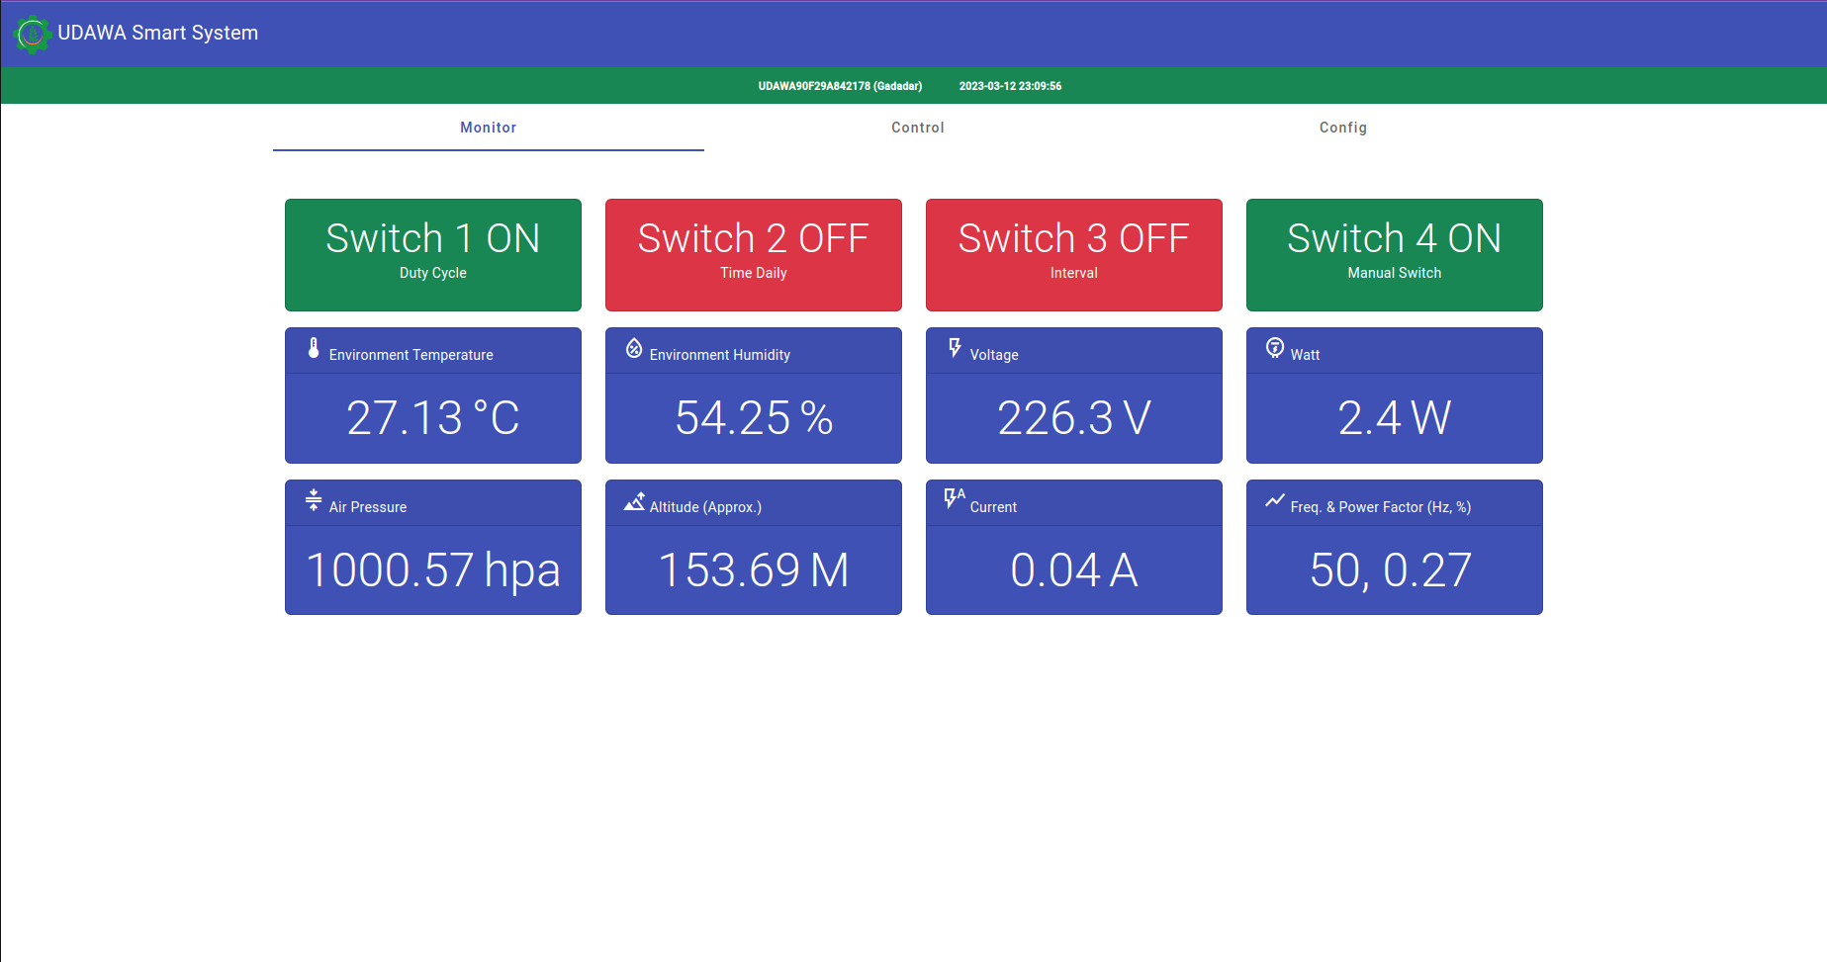The height and width of the screenshot is (962, 1827).
Task: Click the Voltage card label
Action: pyautogui.click(x=994, y=355)
